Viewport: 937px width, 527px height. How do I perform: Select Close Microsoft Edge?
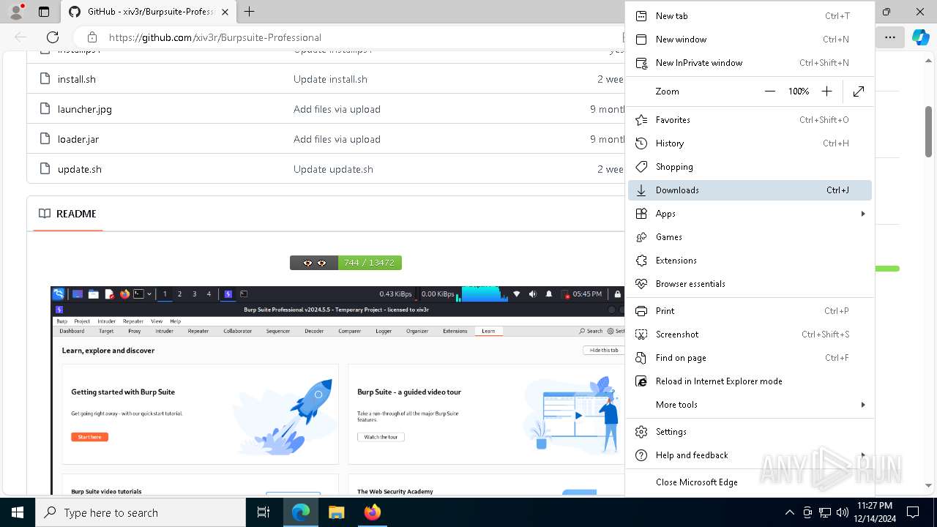[750, 482]
